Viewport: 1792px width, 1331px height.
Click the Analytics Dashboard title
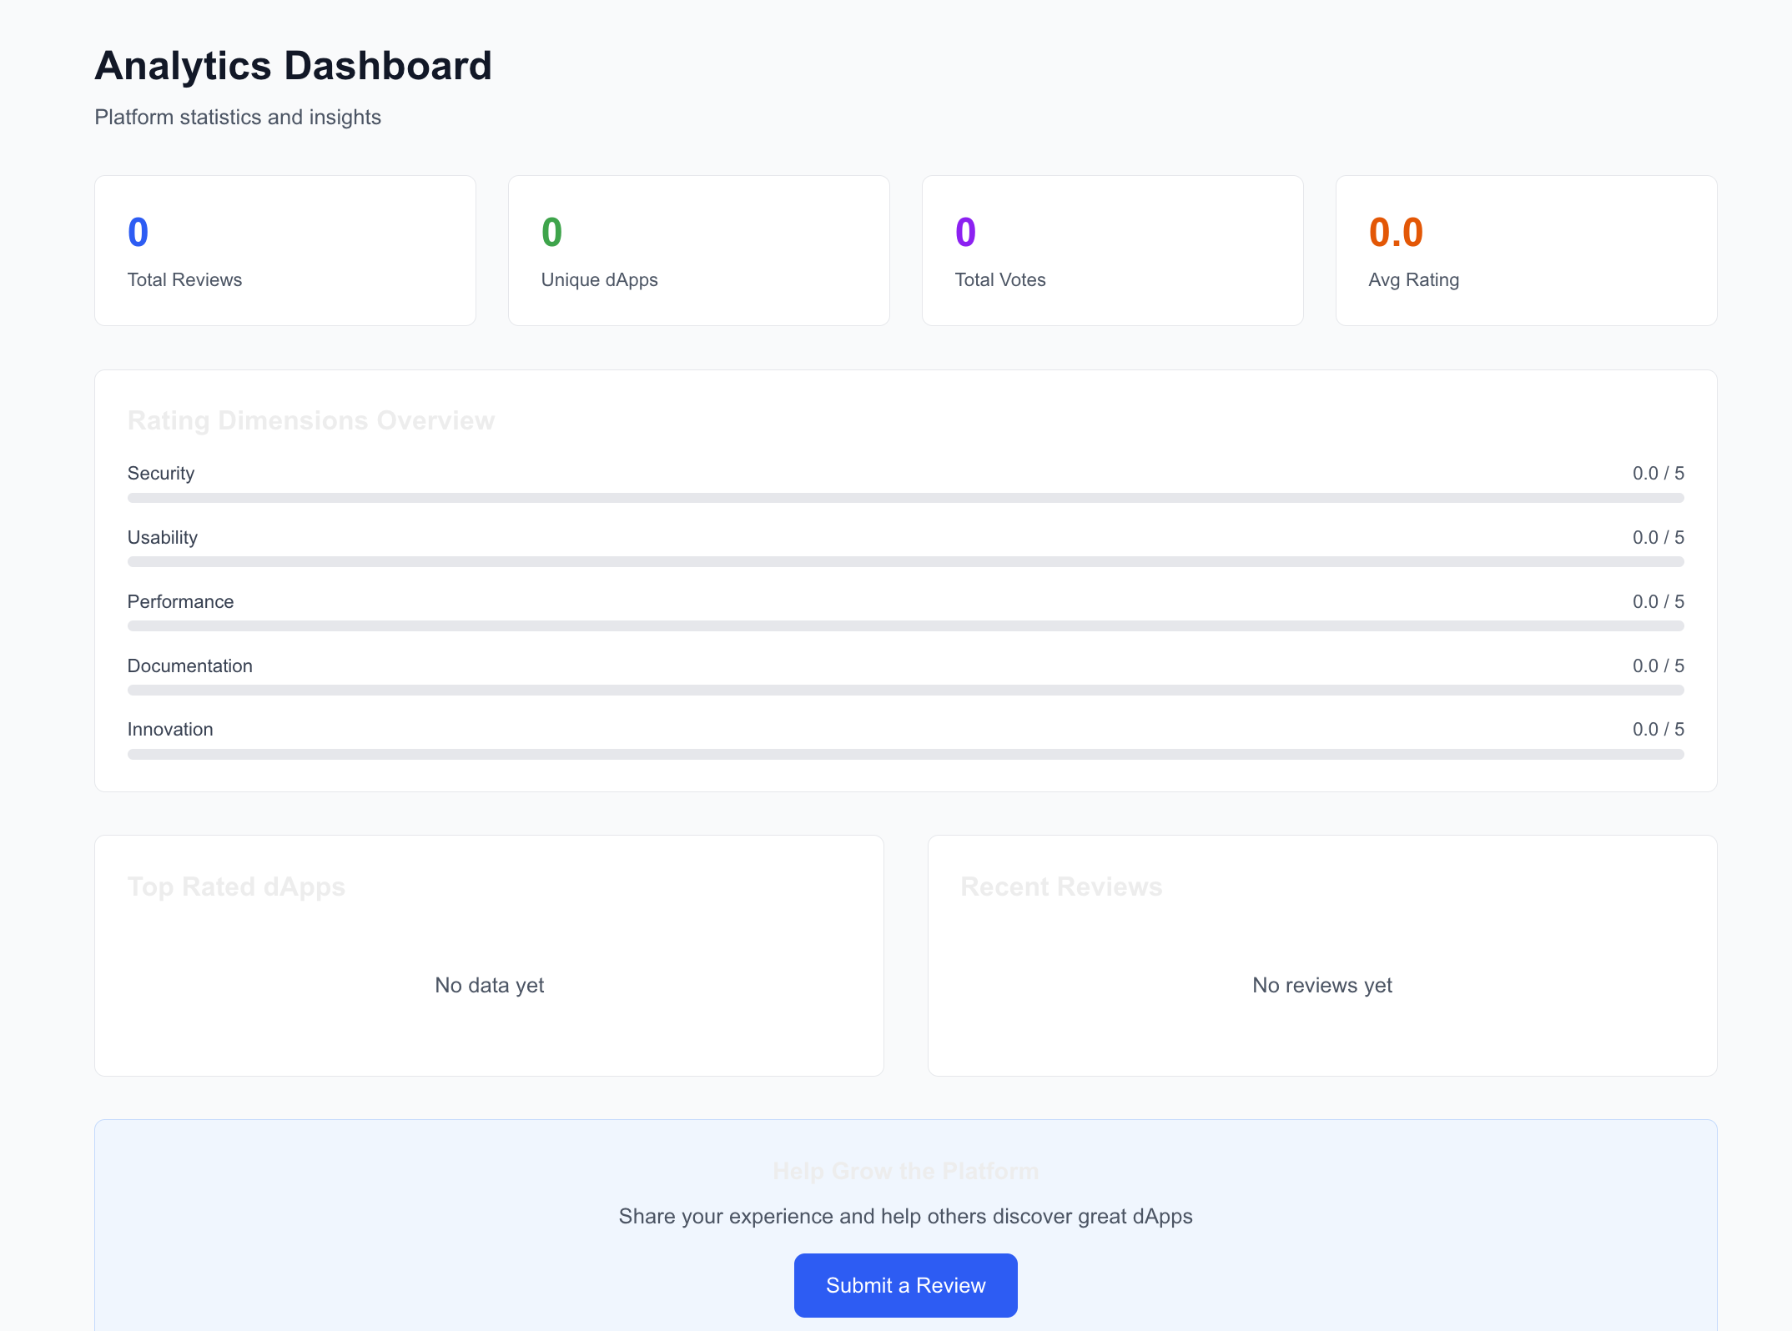[294, 65]
